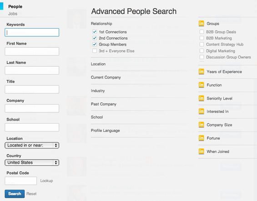Select the People search tab
Viewport: 257px width, 201px height.
coord(15,6)
